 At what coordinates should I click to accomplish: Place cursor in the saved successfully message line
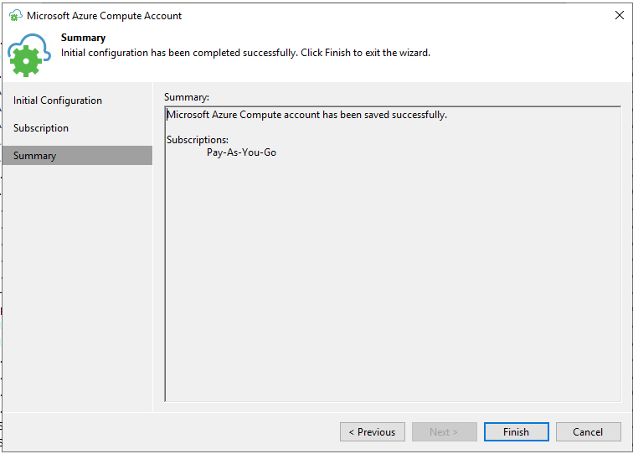click(306, 115)
